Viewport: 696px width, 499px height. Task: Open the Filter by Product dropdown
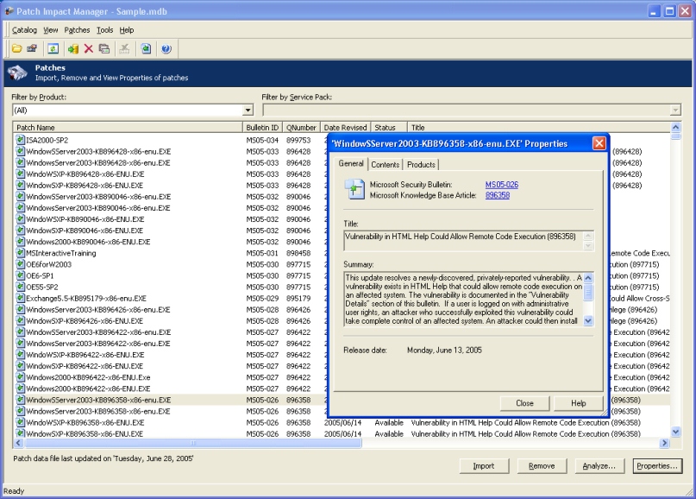(248, 111)
